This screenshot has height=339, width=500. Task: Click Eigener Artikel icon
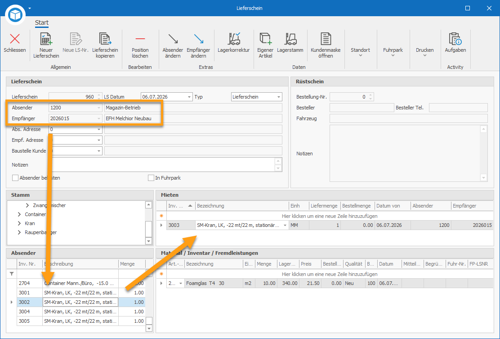265,39
